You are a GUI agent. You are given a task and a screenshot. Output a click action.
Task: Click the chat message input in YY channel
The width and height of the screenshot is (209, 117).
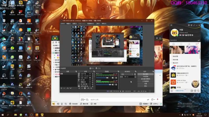point(118,100)
